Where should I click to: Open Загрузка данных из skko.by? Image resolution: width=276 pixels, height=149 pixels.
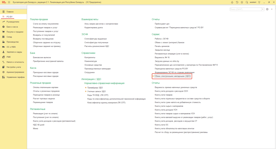coord(167,61)
